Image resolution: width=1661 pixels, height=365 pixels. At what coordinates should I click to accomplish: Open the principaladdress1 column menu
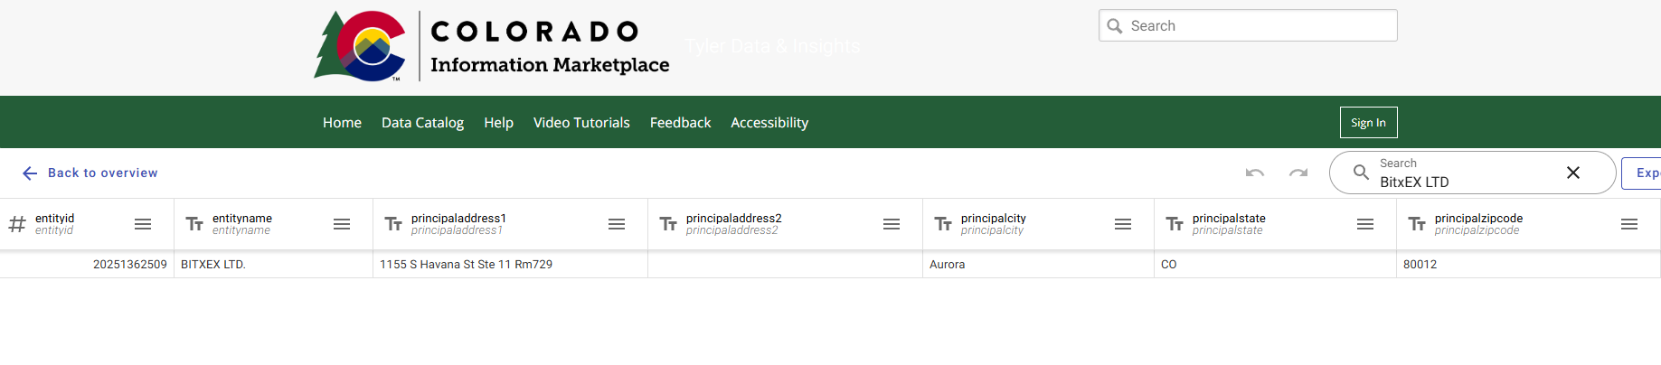point(617,224)
